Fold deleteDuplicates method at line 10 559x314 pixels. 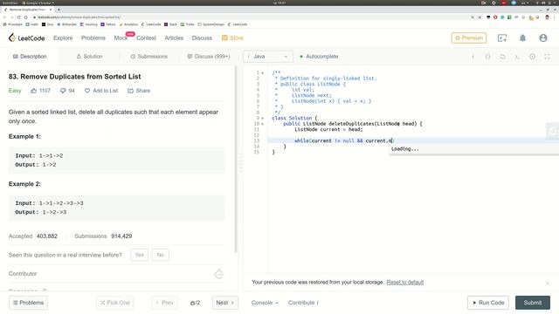[263, 124]
